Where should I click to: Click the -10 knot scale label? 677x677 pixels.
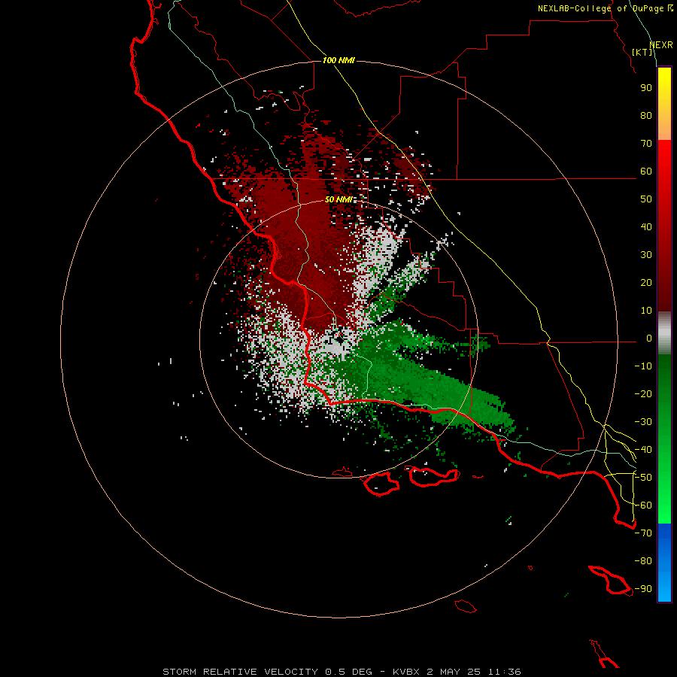643,366
